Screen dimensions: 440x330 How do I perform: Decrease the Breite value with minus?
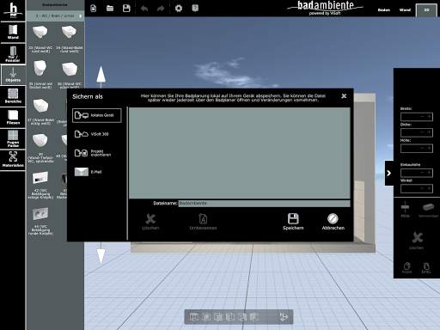[x=422, y=117]
